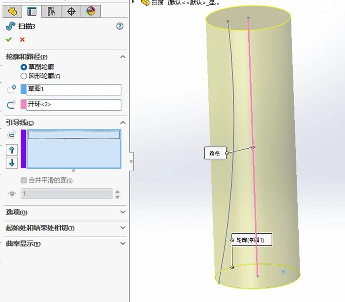Screen dimensions: 345x302
Task: Click the help question mark icon
Action: pos(120,26)
